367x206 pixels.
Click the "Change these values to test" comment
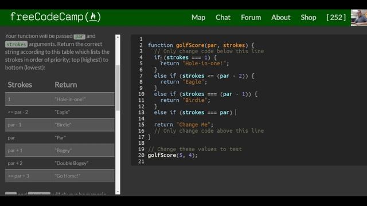[x=195, y=149]
